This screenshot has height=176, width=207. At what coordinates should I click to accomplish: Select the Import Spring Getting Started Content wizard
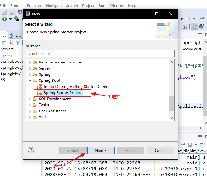coord(78,87)
